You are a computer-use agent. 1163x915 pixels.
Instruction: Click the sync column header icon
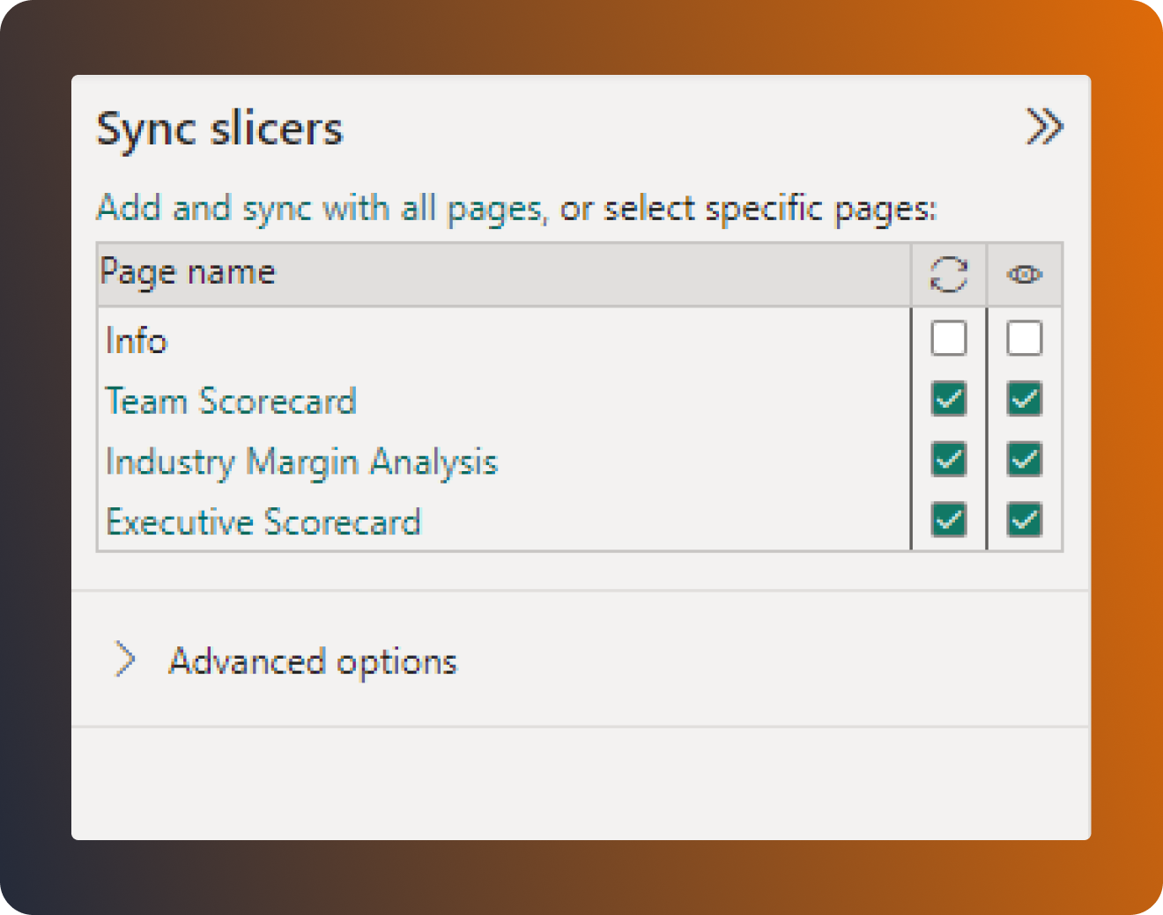[948, 274]
